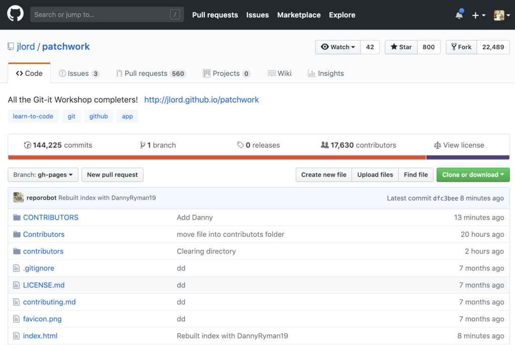Open latest commit message Rebuilt index with DannyRyman19
Image resolution: width=515 pixels, height=345 pixels.
[x=107, y=198]
